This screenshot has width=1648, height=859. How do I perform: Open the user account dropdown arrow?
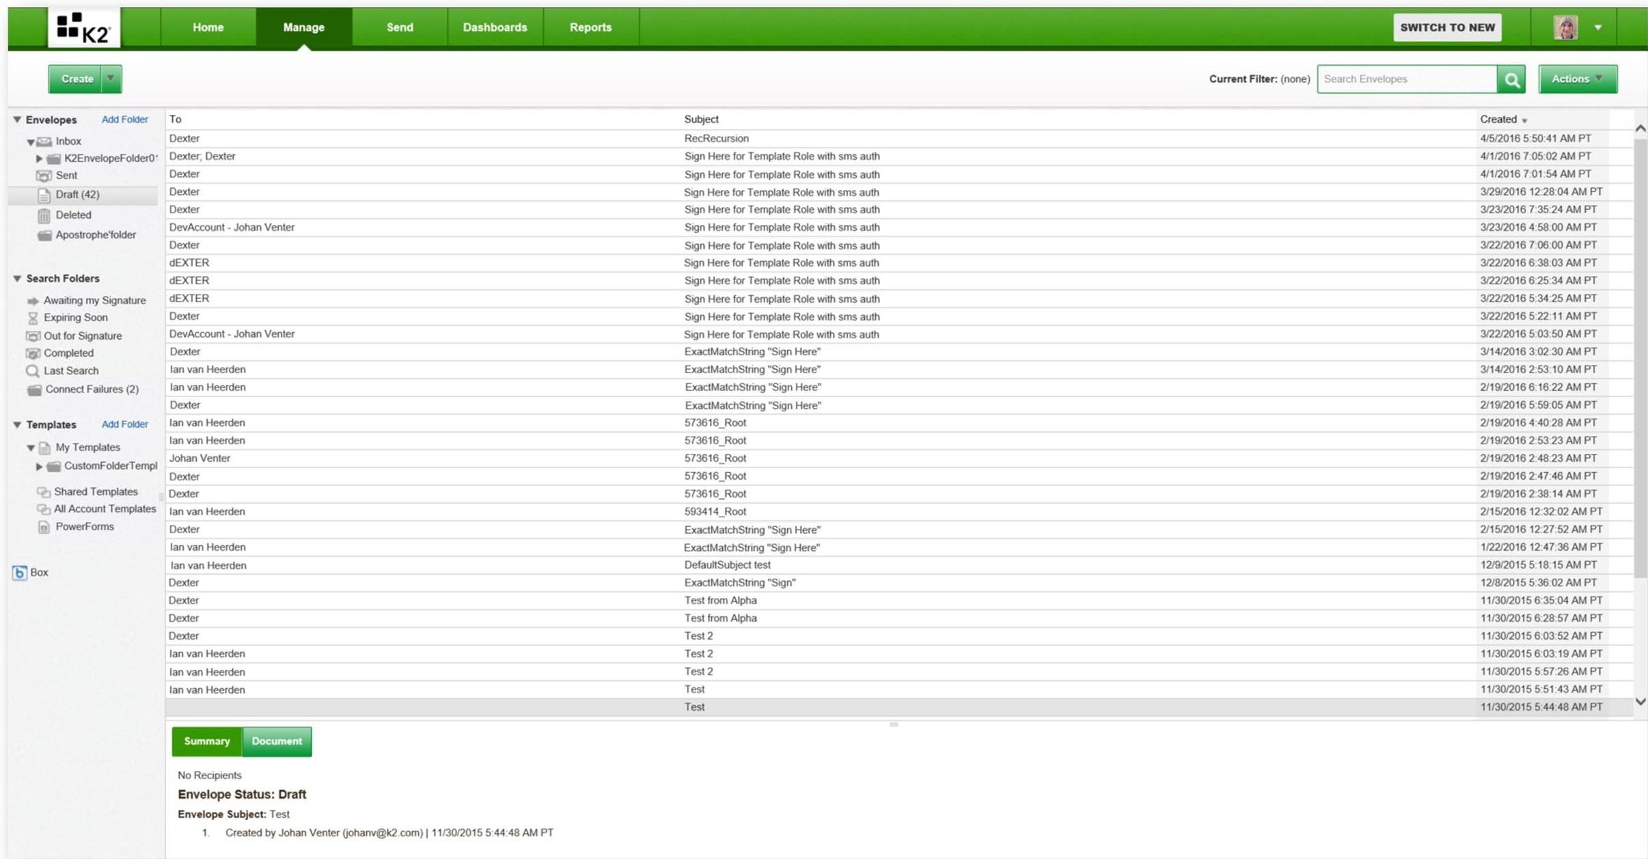pyautogui.click(x=1598, y=27)
